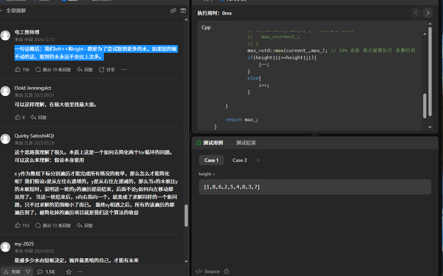Like Quirky Satoshi4QI's comment with 153 likes

tap(22, 225)
